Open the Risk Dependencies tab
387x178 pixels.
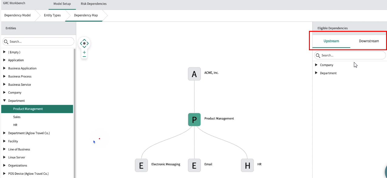pos(94,4)
